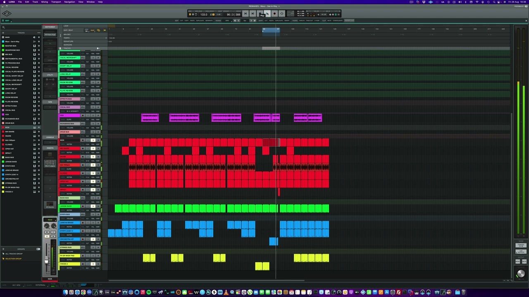Open the File menu
The width and height of the screenshot is (529, 297).
[x=20, y=2]
